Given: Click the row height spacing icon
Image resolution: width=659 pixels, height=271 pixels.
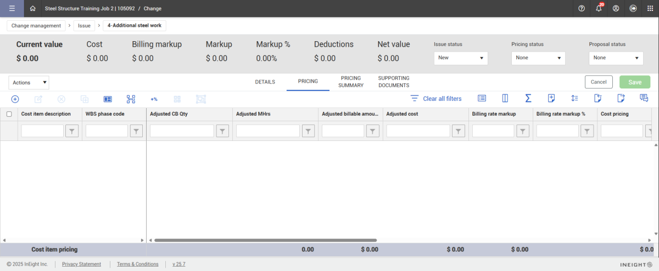Looking at the screenshot, I should pyautogui.click(x=574, y=98).
